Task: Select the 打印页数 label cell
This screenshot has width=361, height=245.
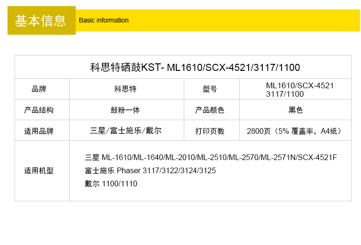Action: (210, 131)
